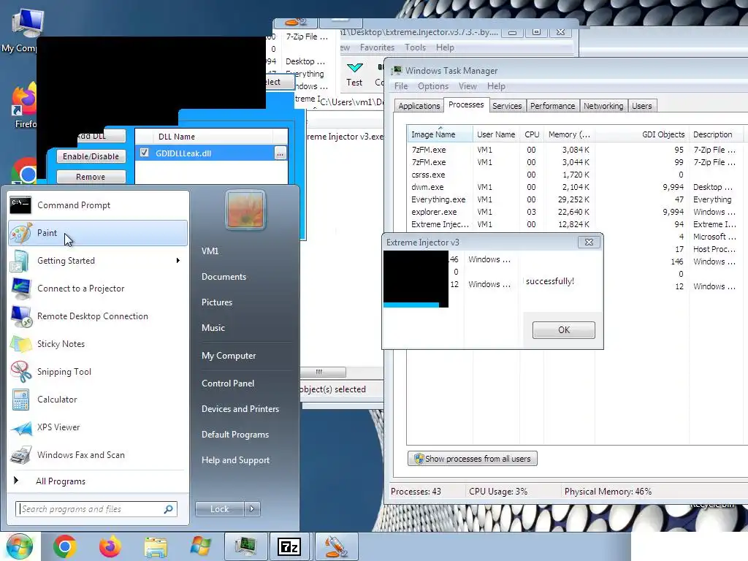This screenshot has height=561, width=748.
Task: Open Windows Explorer from the taskbar
Action: (x=156, y=548)
